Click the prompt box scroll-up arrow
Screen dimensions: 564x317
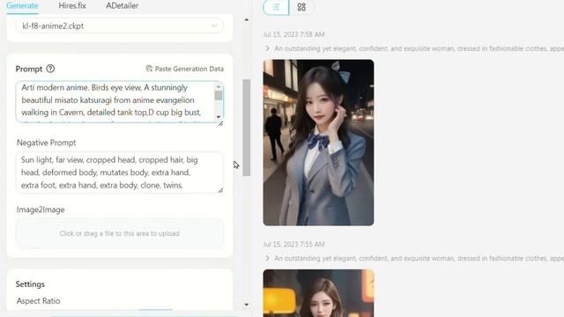pyautogui.click(x=219, y=86)
